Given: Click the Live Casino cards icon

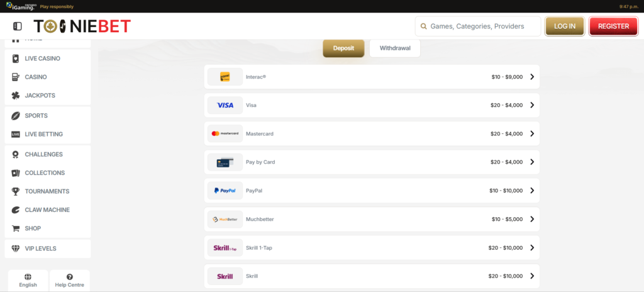Looking at the screenshot, I should click(x=15, y=59).
